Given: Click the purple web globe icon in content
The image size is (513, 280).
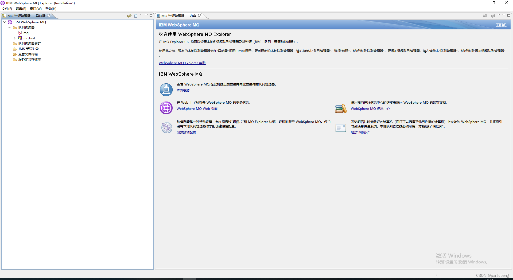Looking at the screenshot, I should point(166,108).
